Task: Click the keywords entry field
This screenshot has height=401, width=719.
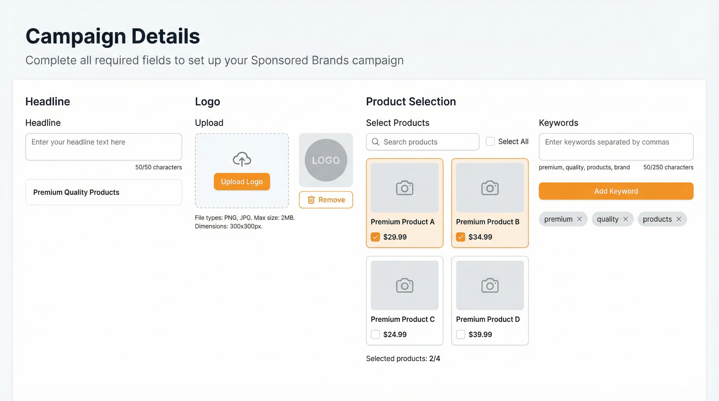Action: (616, 147)
